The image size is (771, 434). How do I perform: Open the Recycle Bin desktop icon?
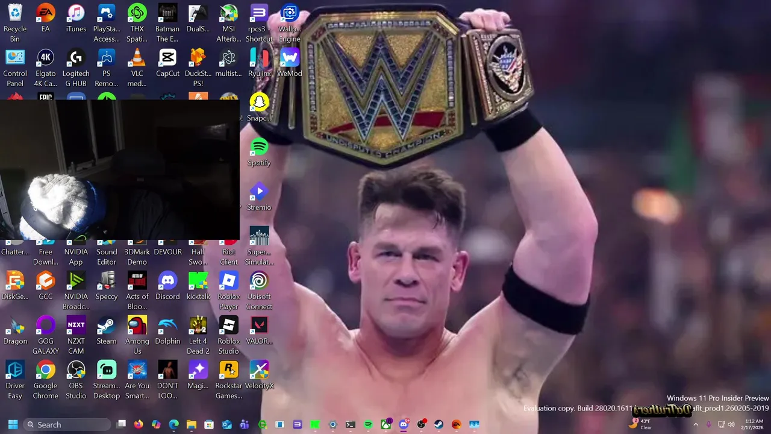(15, 23)
